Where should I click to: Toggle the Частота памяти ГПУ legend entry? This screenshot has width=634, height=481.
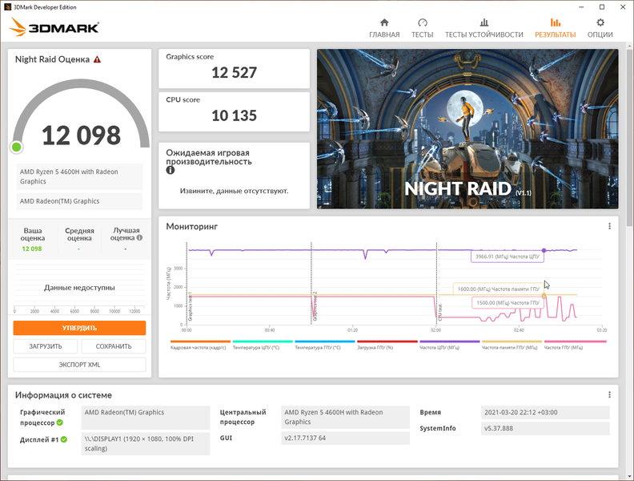(x=512, y=345)
